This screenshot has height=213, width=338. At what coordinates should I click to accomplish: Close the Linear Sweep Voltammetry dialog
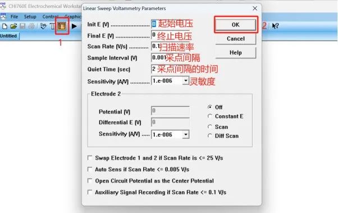[x=255, y=8]
